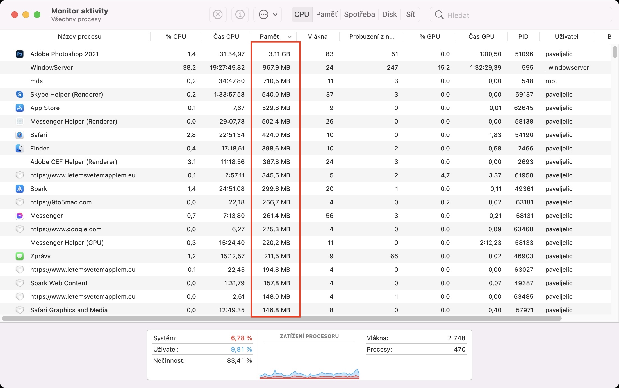Click the Messenger app icon
This screenshot has width=619, height=388.
coord(19,216)
